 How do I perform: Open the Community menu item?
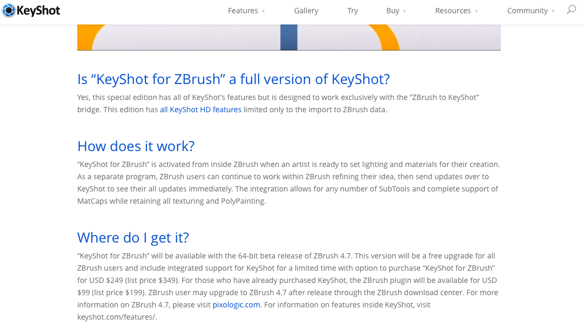(x=527, y=11)
